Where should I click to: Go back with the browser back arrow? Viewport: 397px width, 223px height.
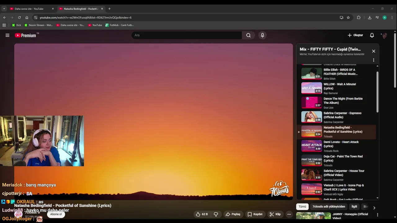point(4,18)
